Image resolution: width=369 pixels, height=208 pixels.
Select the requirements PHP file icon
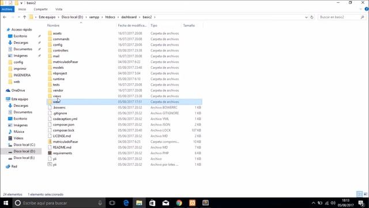(x=50, y=153)
